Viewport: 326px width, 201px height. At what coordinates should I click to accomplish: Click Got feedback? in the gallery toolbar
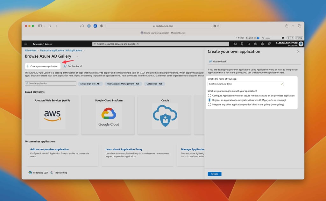point(73,66)
